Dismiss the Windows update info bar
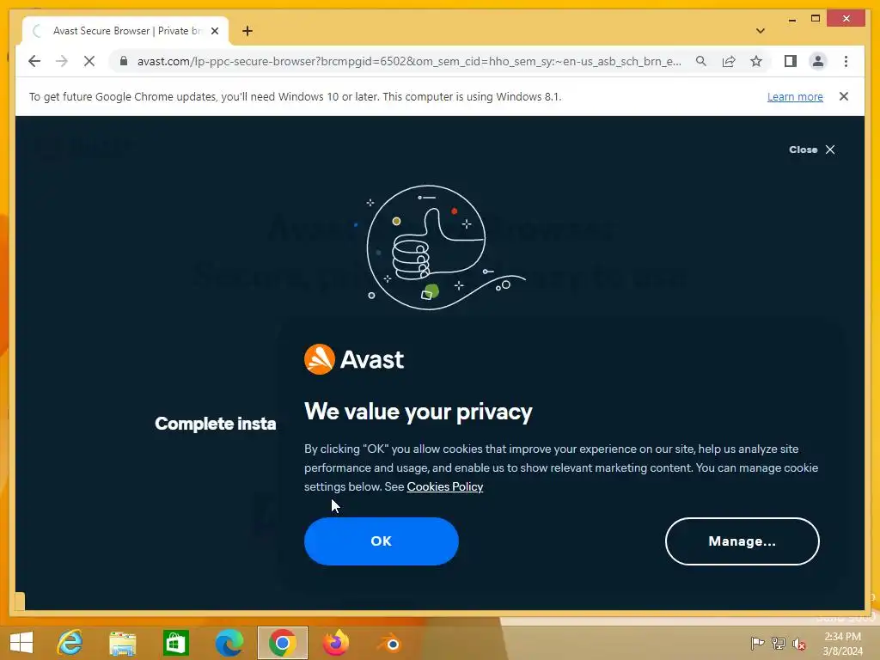 click(x=844, y=96)
